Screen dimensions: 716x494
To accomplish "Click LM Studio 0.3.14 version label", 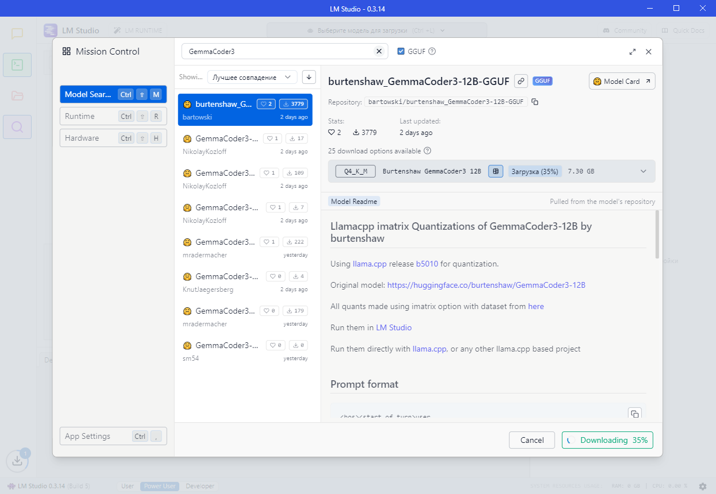I will click(49, 486).
